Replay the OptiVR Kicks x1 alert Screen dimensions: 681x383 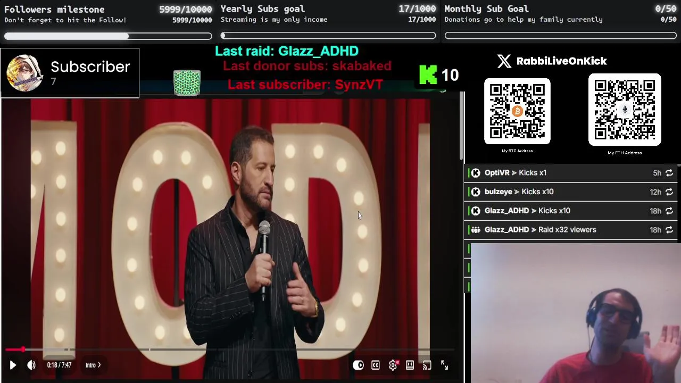pyautogui.click(x=669, y=173)
